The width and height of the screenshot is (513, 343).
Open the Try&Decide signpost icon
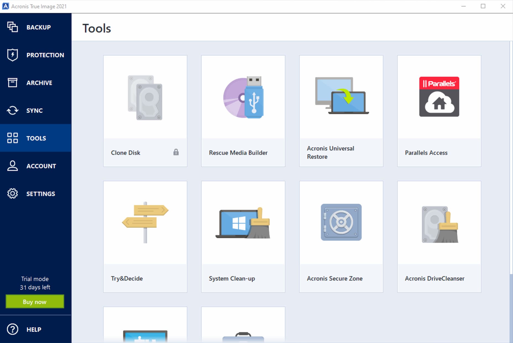(x=145, y=222)
